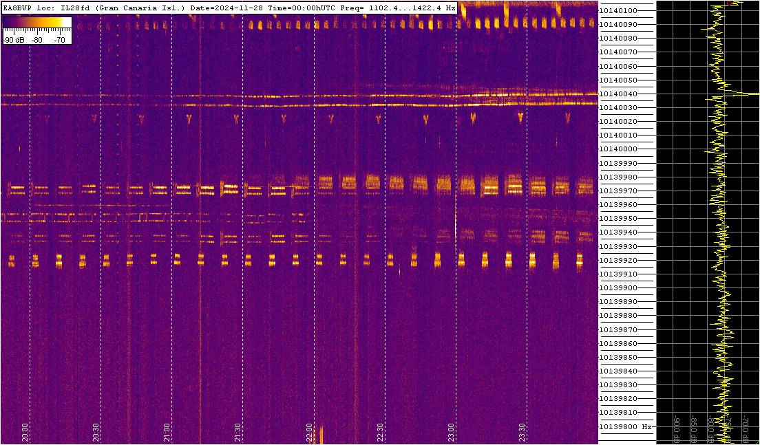Select the 21:00 time marker
760x445 pixels.
point(167,432)
